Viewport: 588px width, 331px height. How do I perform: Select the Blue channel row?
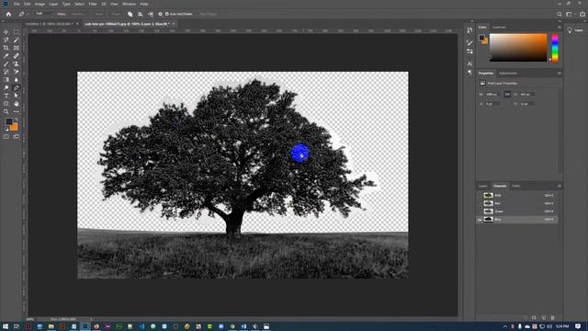(x=517, y=219)
